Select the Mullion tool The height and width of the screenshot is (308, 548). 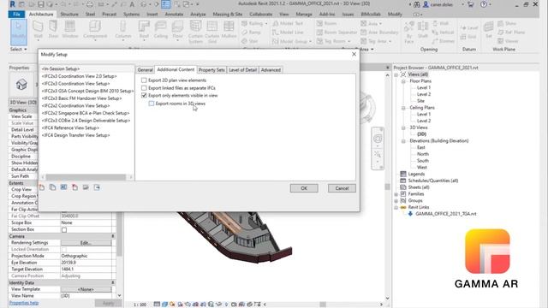tap(229, 30)
